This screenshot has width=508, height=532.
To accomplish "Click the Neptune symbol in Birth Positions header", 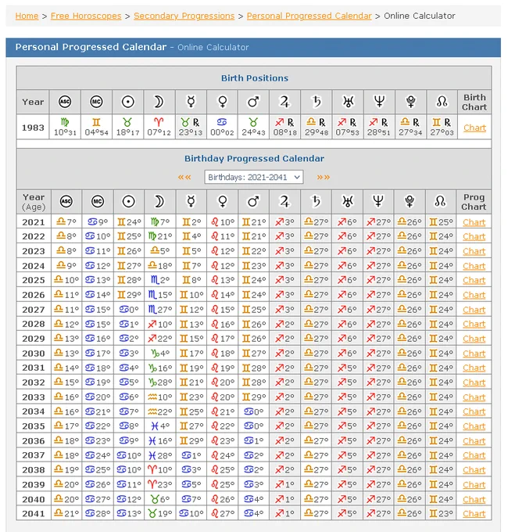I will pyautogui.click(x=379, y=102).
